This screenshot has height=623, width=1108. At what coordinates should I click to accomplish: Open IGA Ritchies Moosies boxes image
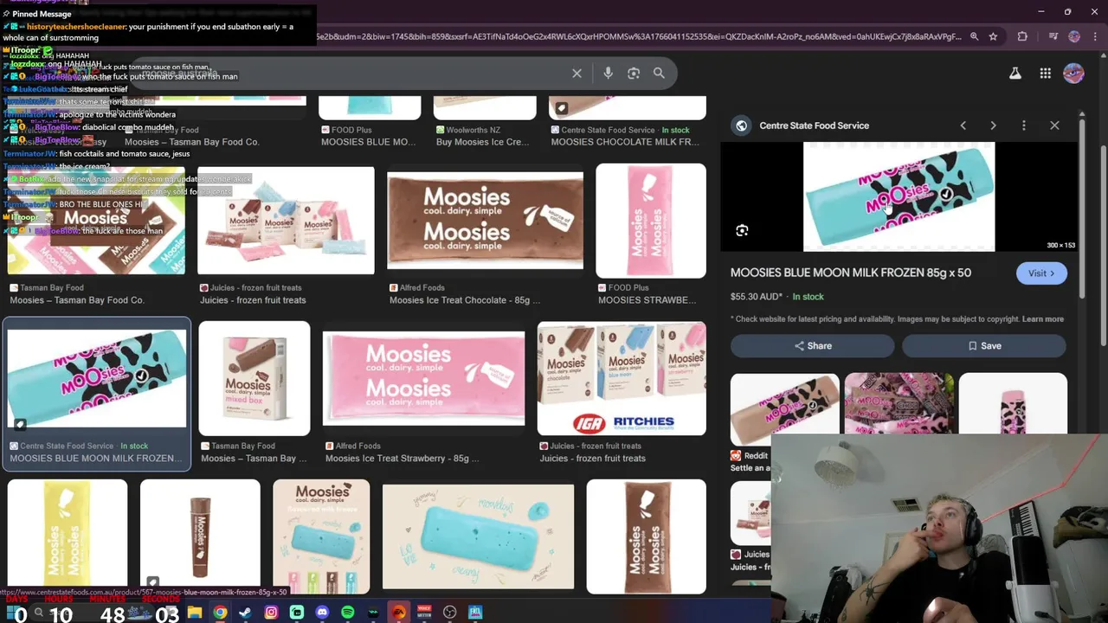coord(622,378)
